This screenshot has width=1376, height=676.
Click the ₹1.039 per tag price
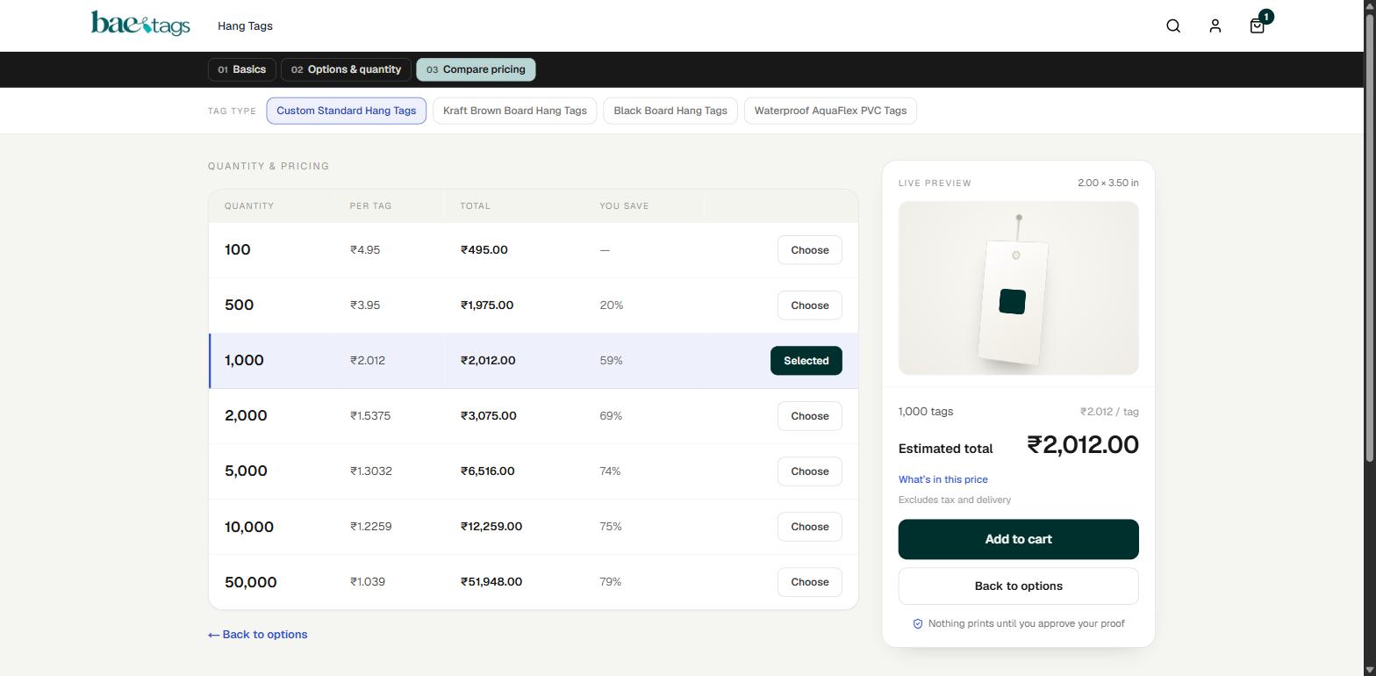point(367,582)
